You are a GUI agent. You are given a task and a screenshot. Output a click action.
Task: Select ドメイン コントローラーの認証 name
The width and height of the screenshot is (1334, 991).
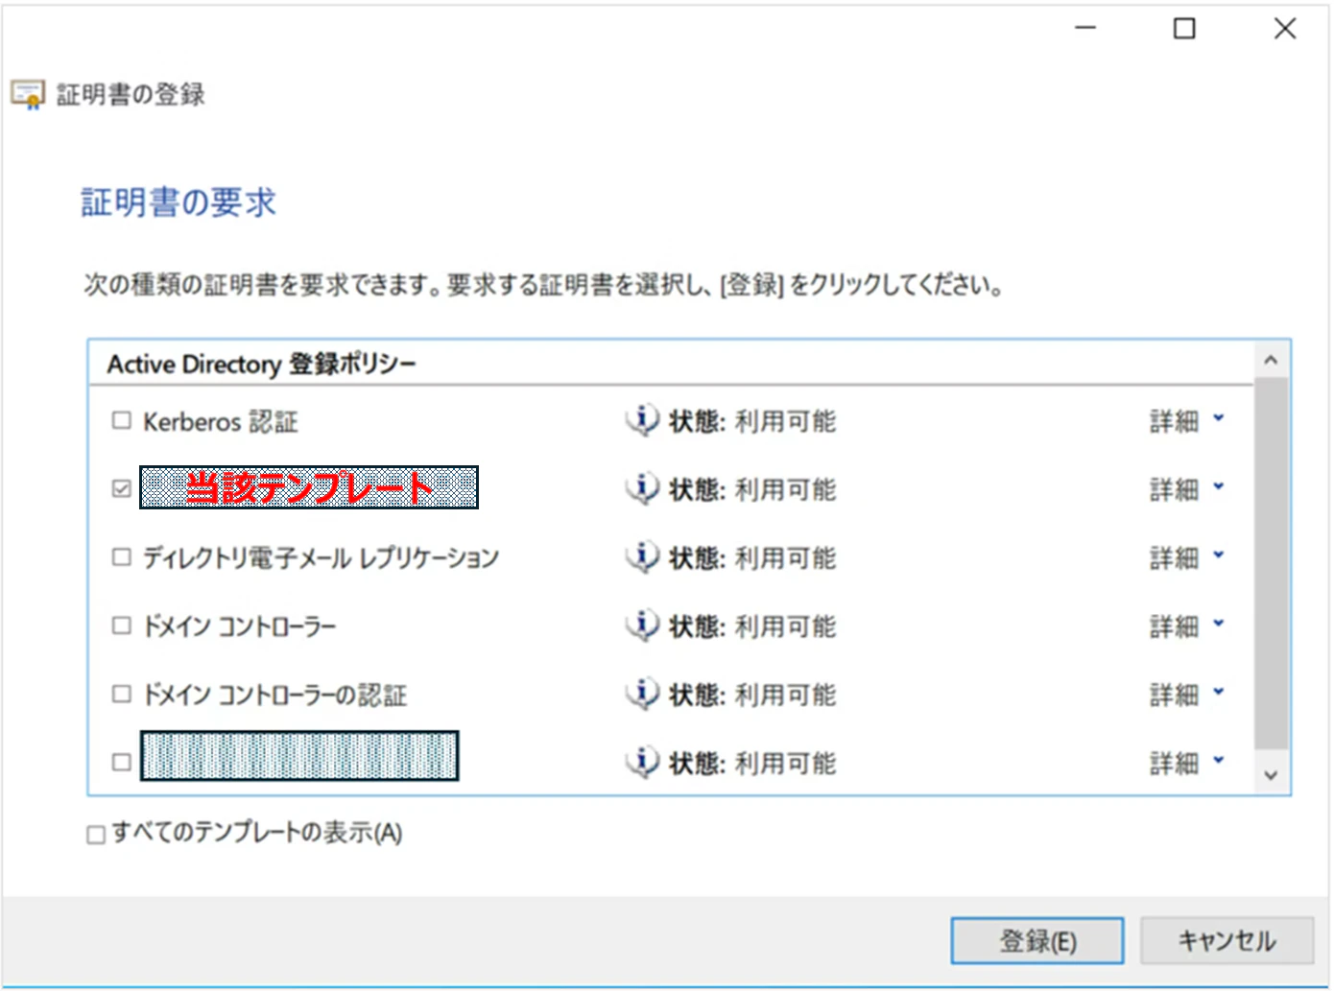point(274,695)
